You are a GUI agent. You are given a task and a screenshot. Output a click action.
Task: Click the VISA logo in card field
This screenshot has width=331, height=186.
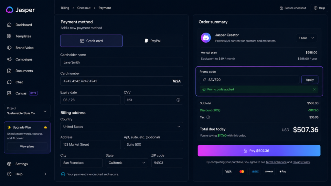coord(176,81)
